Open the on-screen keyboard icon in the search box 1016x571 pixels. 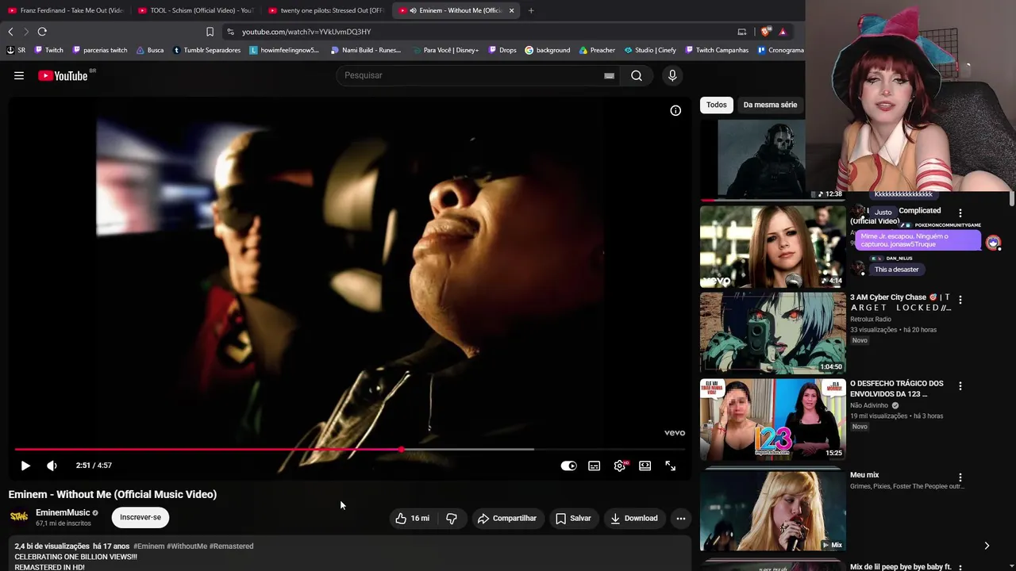609,75
